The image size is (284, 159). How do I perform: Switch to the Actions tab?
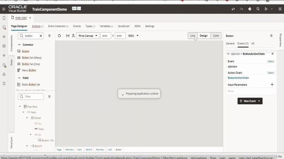click(37, 26)
